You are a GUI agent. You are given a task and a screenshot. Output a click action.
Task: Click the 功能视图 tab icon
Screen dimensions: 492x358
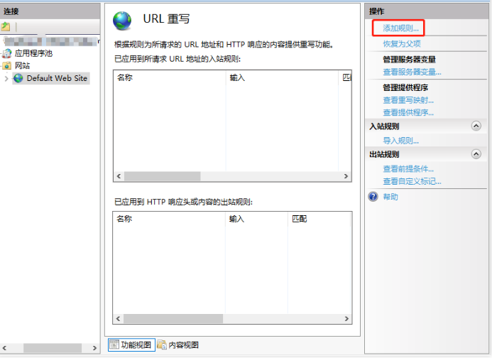(x=114, y=345)
